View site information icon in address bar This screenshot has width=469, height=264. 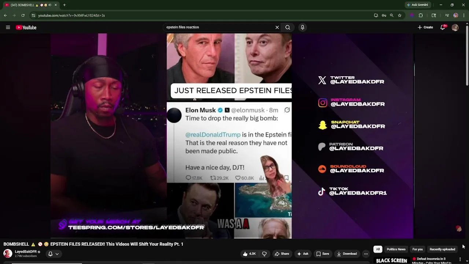tap(33, 15)
